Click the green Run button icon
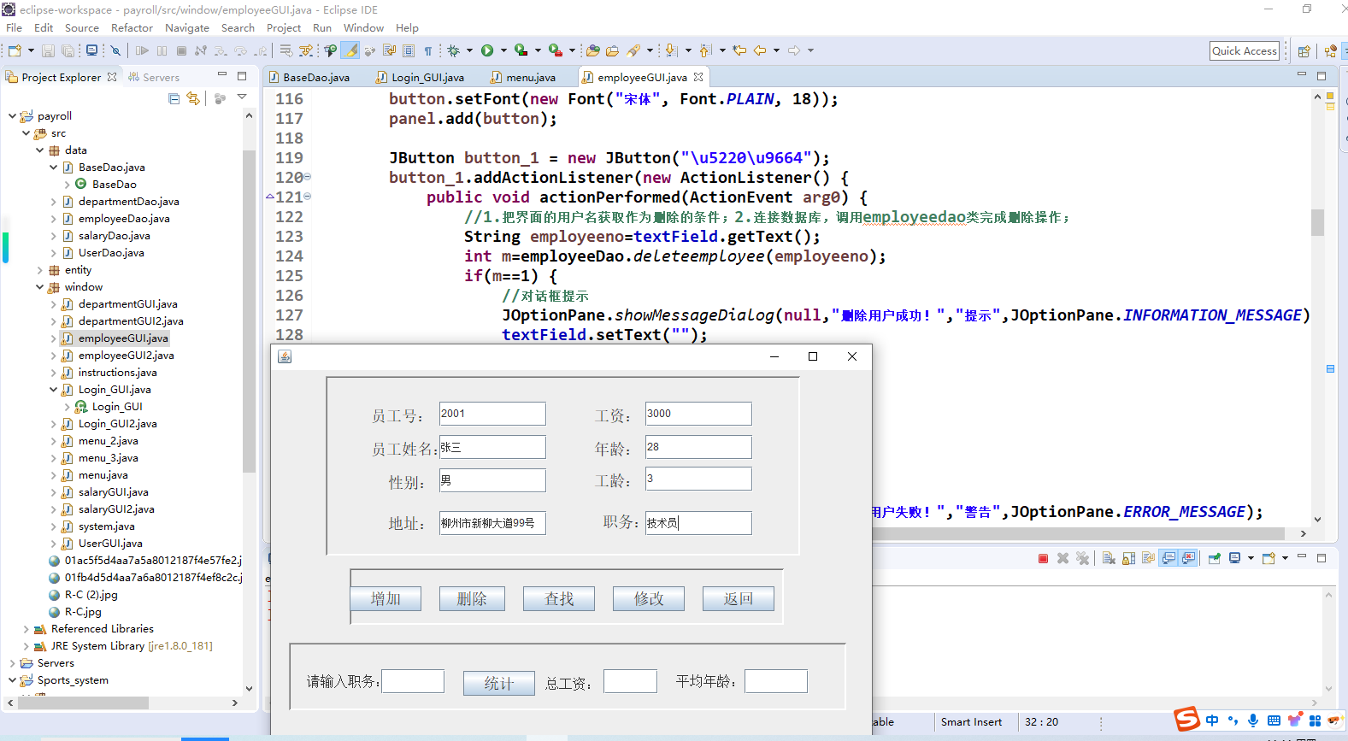 coord(487,50)
